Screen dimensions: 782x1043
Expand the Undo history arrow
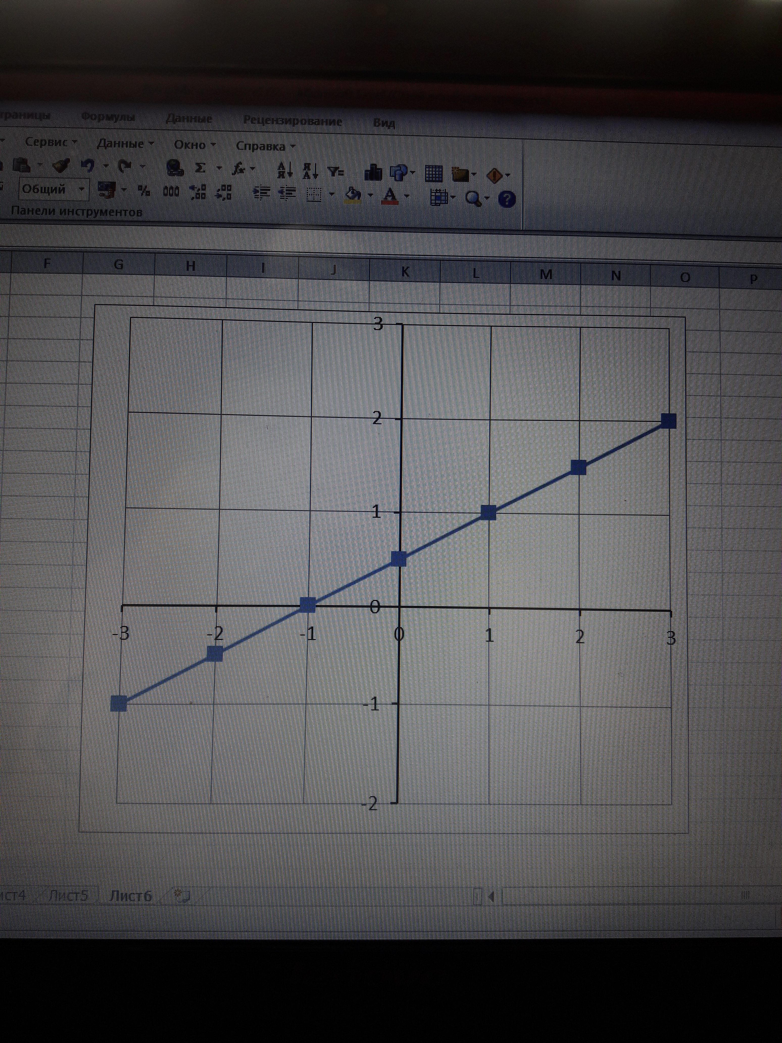[106, 166]
